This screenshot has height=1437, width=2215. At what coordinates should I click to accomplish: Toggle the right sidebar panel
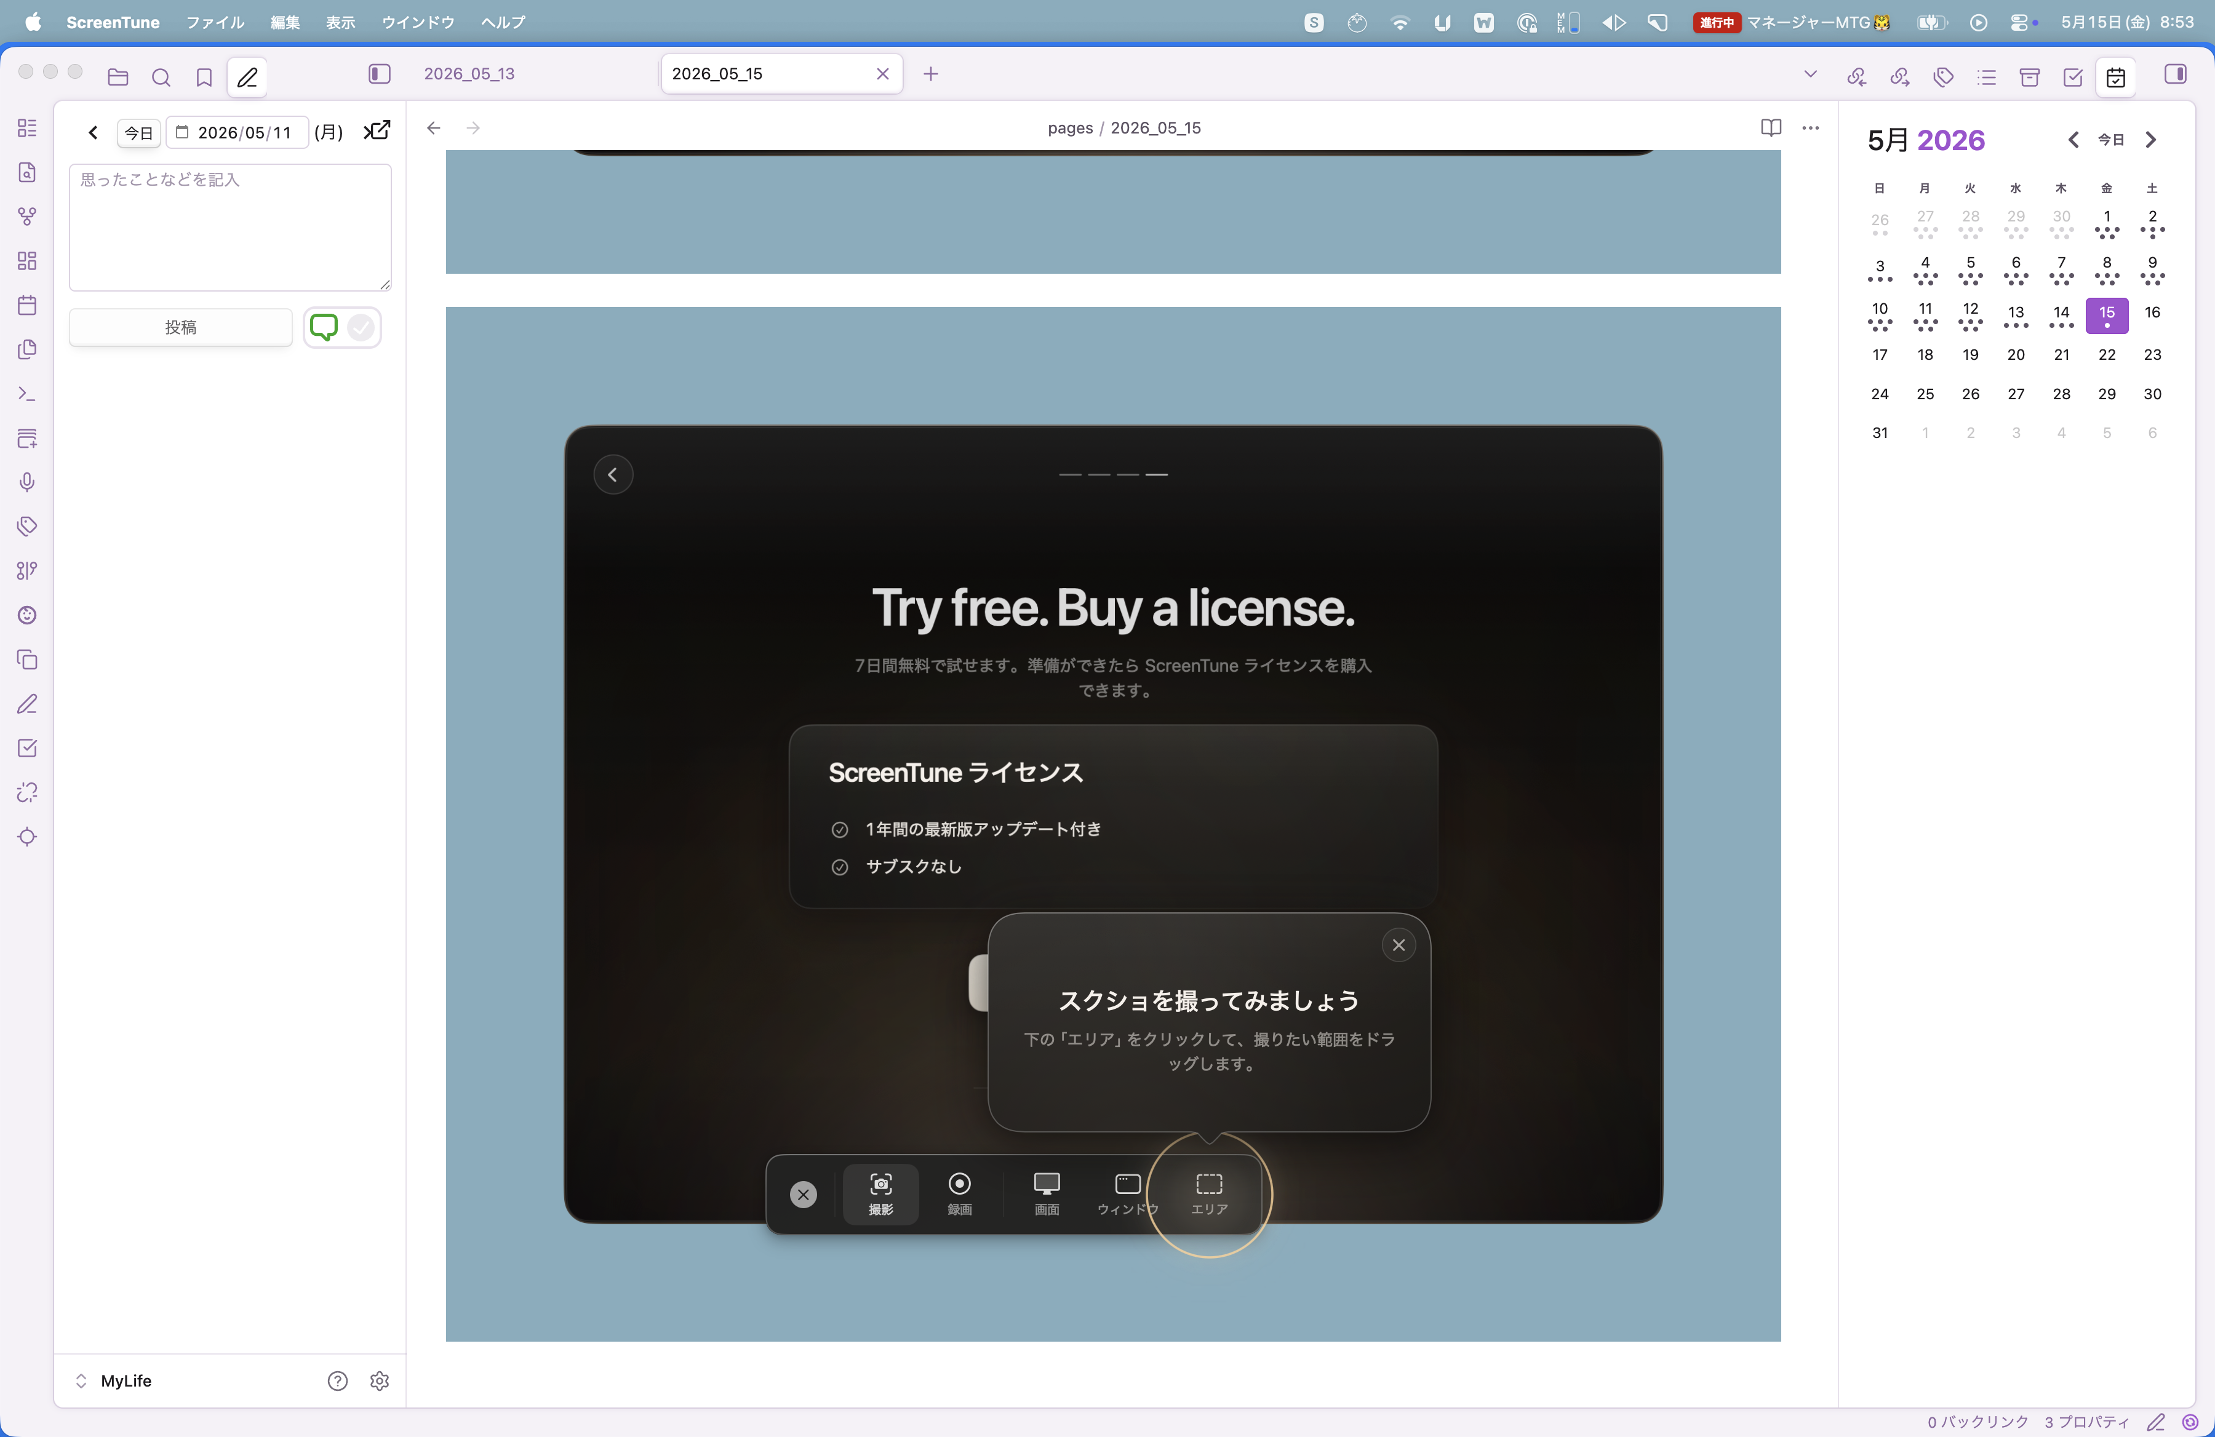pyautogui.click(x=2176, y=74)
